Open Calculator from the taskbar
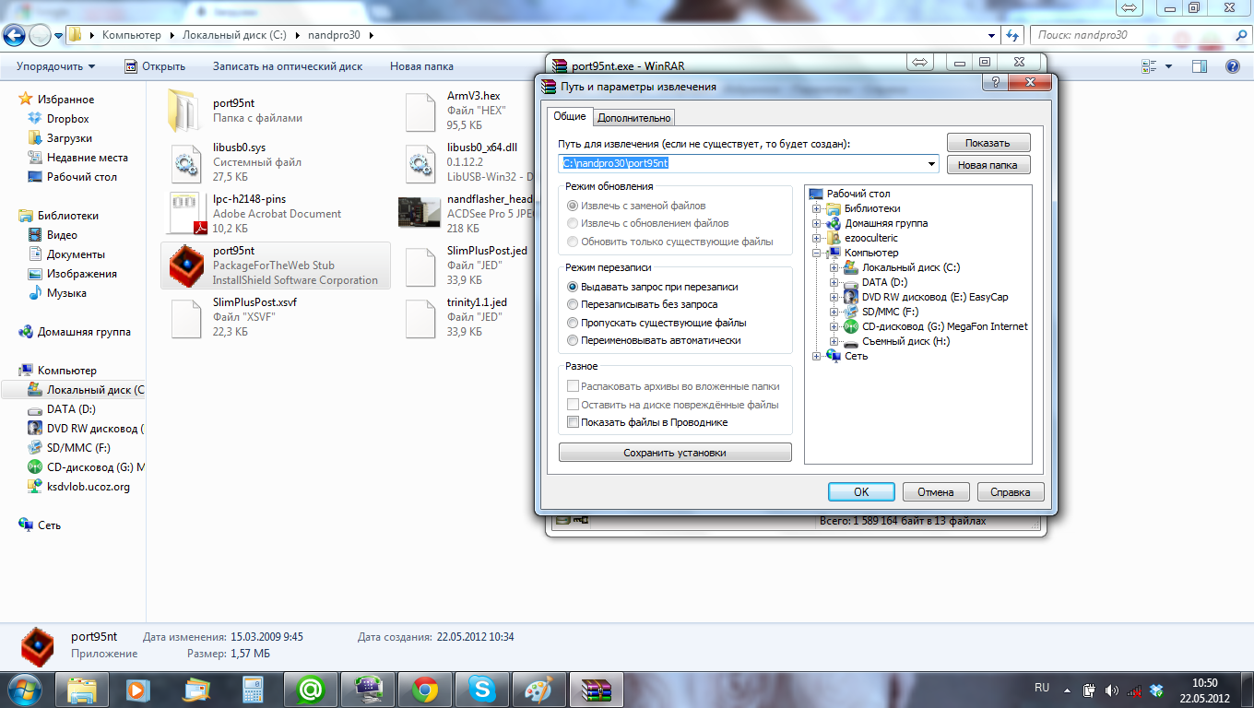This screenshot has width=1254, height=708. click(x=252, y=689)
